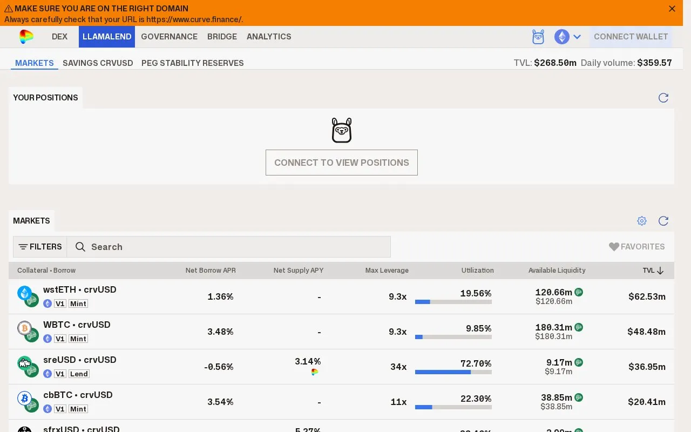Sort by Utilization column header
This screenshot has height=432, width=691.
(x=477, y=271)
